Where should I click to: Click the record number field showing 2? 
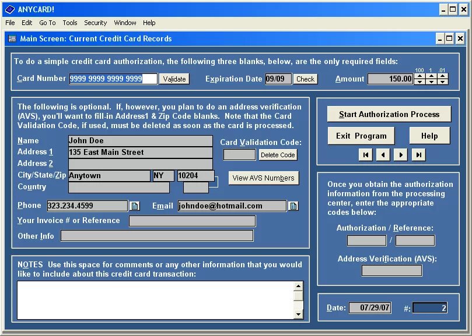click(x=430, y=307)
